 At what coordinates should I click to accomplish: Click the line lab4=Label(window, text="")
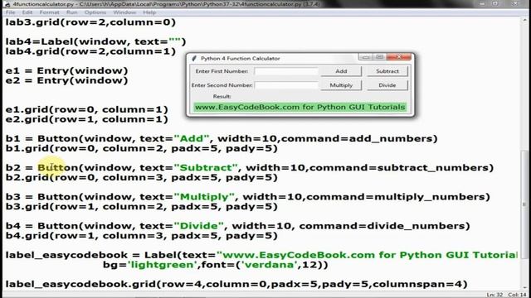point(96,41)
